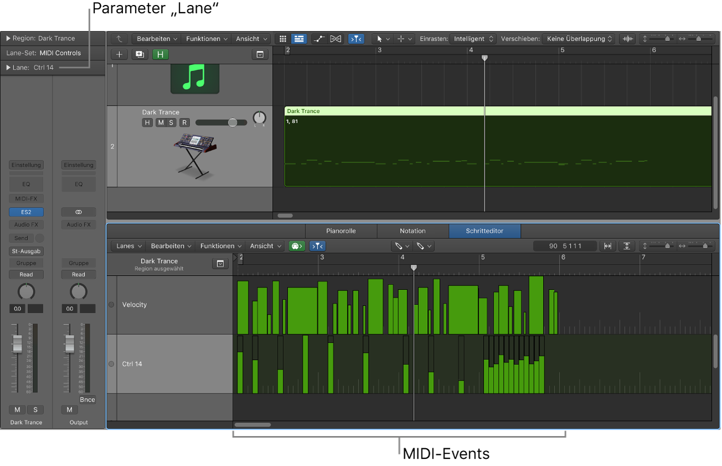This screenshot has height=466, width=722.
Task: Mute the Dark Trance channel strip
Action: click(x=17, y=409)
